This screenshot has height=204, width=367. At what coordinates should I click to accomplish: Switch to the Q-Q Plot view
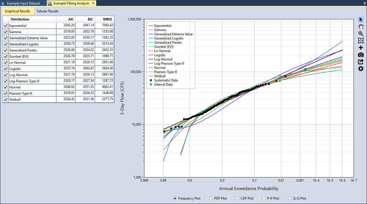(x=290, y=198)
